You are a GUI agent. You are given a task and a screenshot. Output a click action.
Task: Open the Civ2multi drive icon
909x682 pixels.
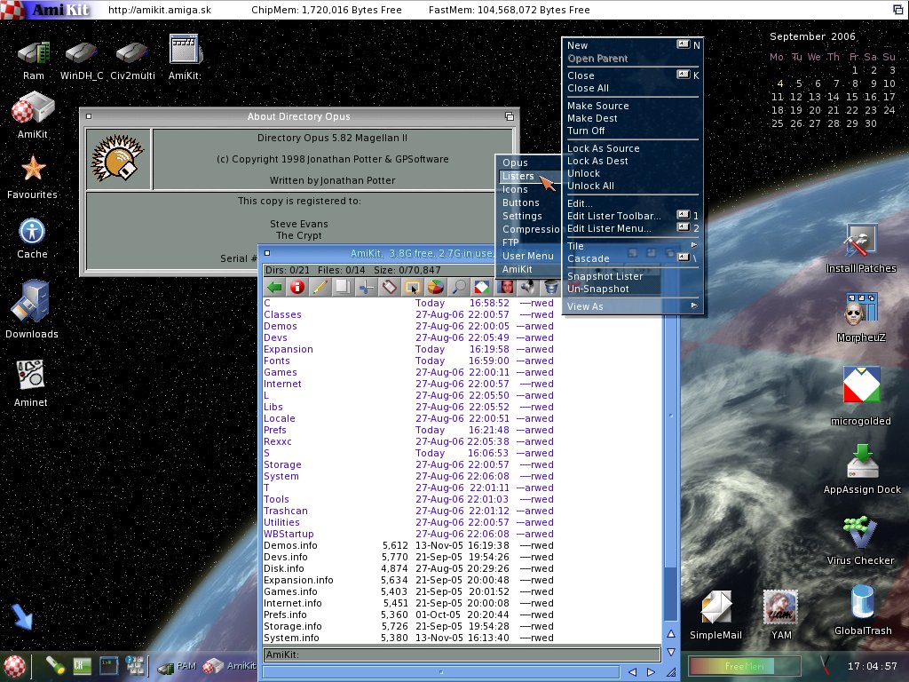[x=132, y=59]
